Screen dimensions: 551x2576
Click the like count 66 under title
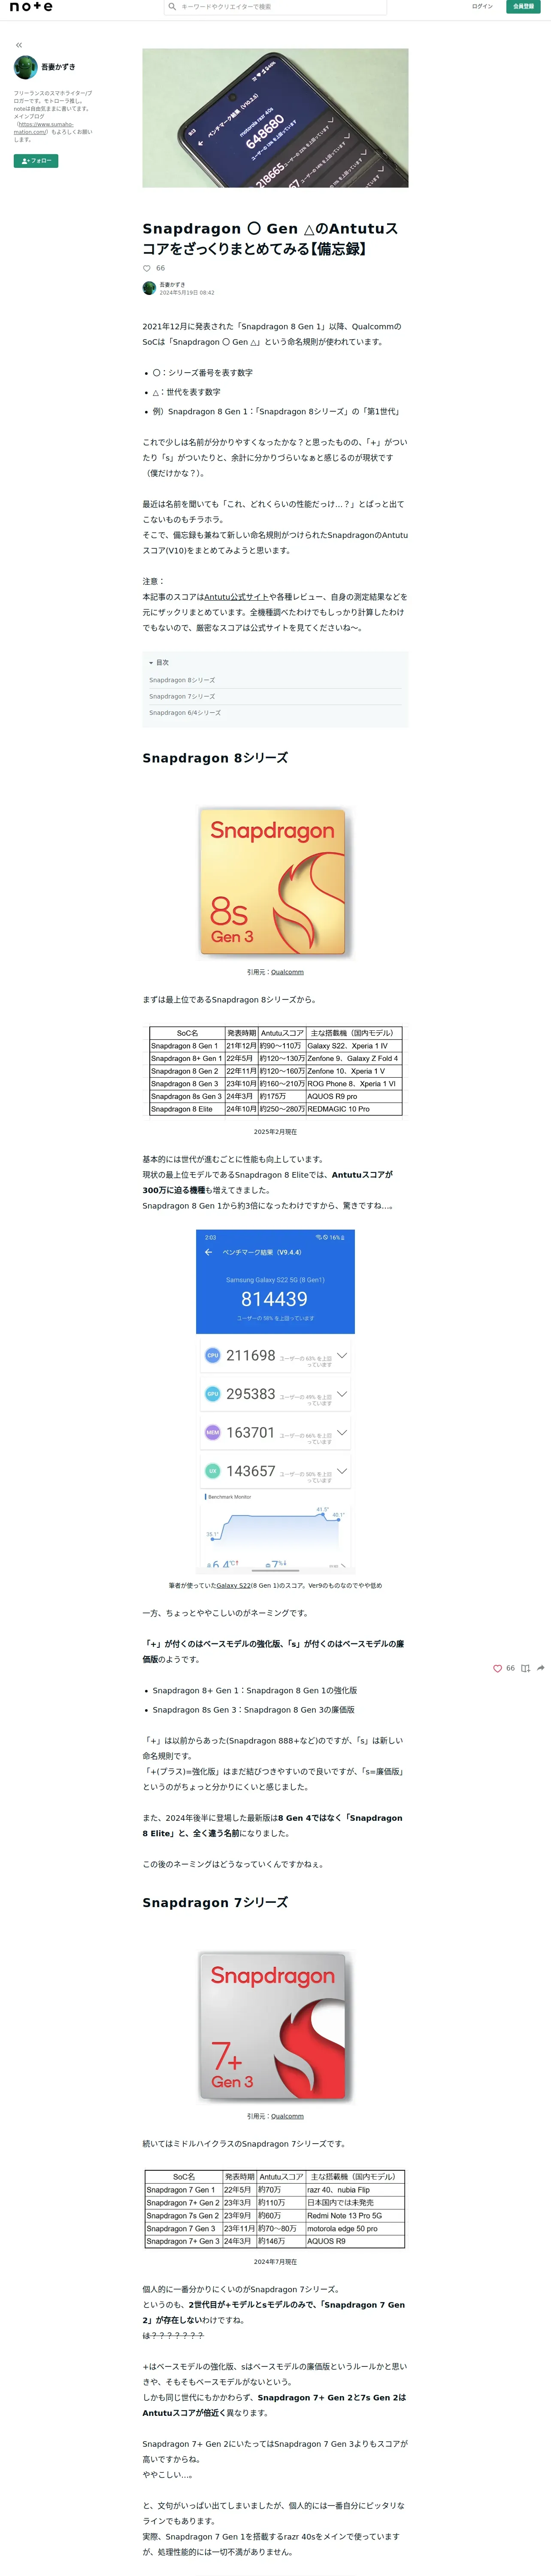point(160,268)
